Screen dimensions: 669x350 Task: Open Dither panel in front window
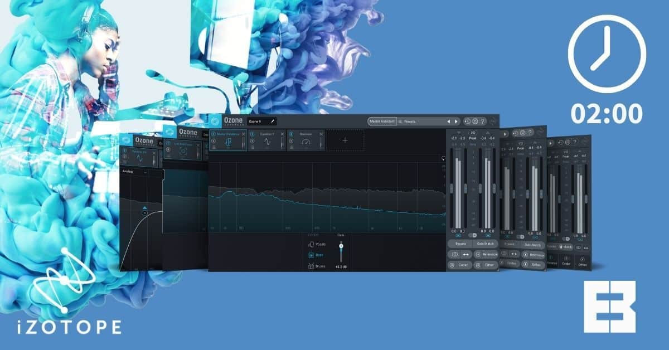click(486, 265)
